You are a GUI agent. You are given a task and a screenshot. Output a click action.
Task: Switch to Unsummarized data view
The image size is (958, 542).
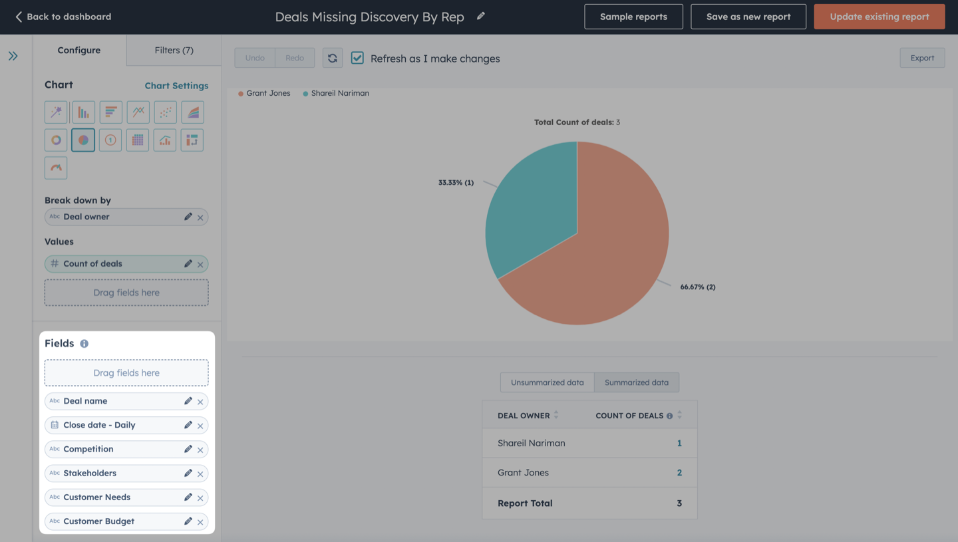point(547,382)
